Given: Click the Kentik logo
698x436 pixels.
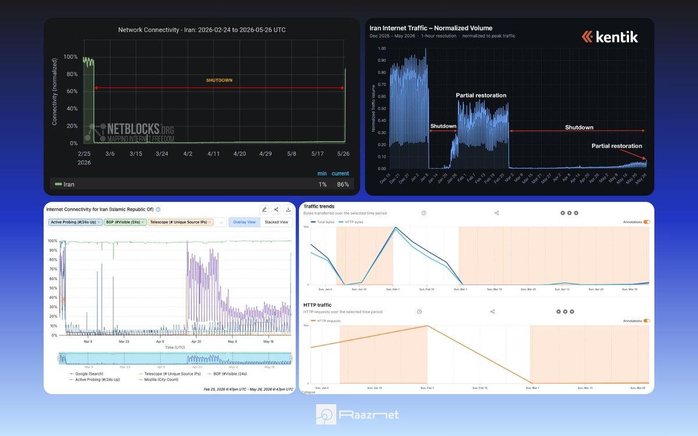Looking at the screenshot, I should click(610, 37).
